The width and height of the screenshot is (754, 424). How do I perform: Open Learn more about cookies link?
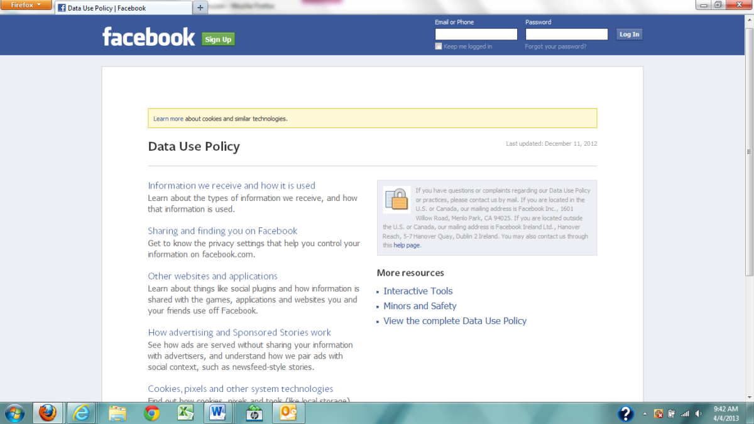click(168, 119)
